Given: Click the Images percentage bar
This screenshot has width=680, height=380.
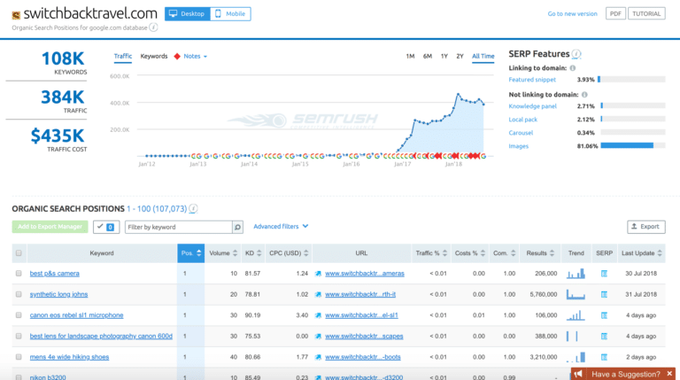Looking at the screenshot, I should (633, 146).
